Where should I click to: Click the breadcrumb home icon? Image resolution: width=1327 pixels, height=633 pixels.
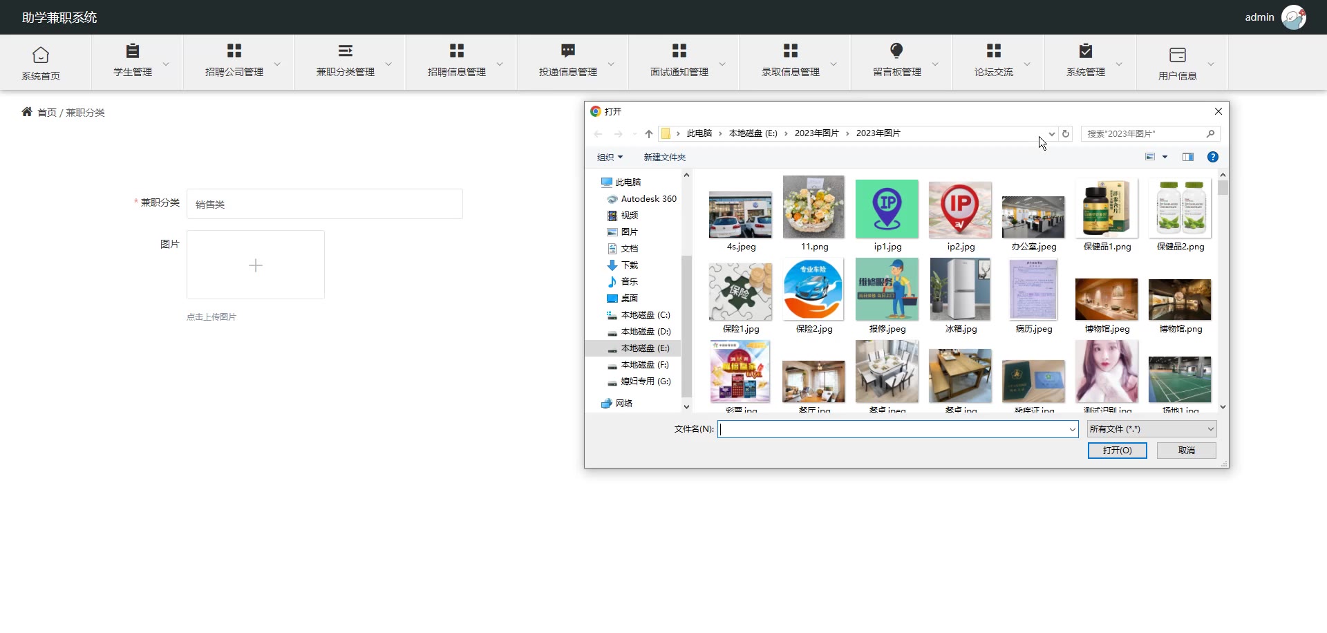(27, 112)
